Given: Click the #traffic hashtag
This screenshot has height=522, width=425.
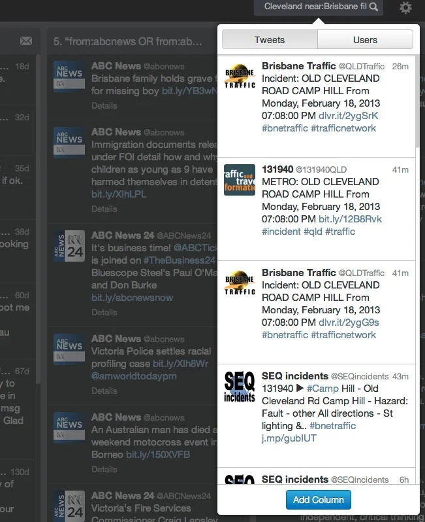Looking at the screenshot, I should [x=340, y=232].
